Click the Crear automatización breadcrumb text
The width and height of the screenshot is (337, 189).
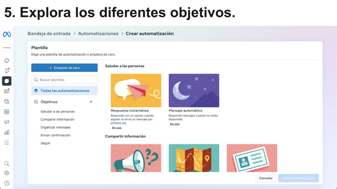coord(150,34)
